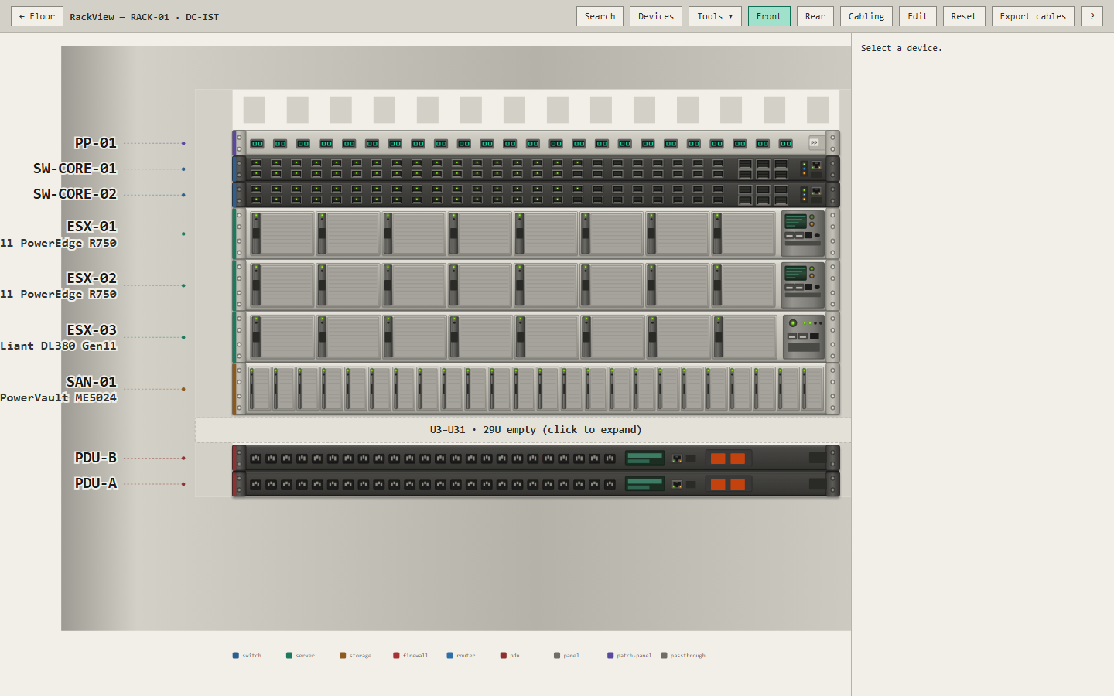The width and height of the screenshot is (1114, 696).
Task: Select the ESX-02 device label
Action: [92, 278]
